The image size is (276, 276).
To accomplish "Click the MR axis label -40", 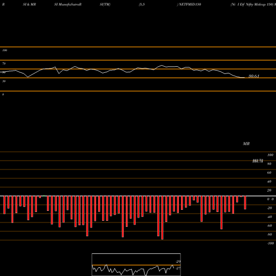I will [x=269, y=217].
